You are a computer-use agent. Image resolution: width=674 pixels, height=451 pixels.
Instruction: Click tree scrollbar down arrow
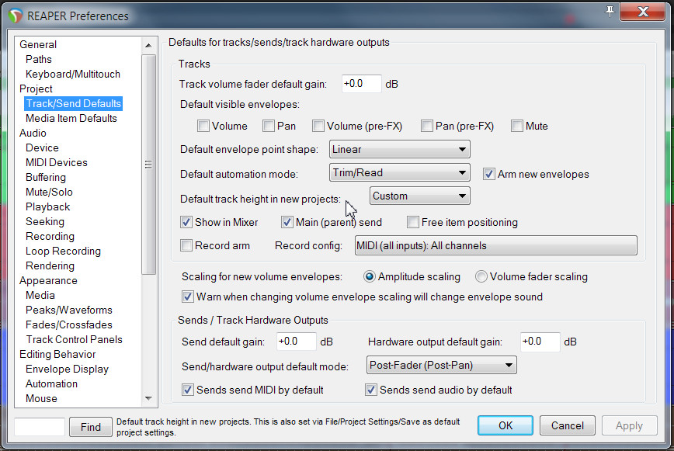[149, 398]
